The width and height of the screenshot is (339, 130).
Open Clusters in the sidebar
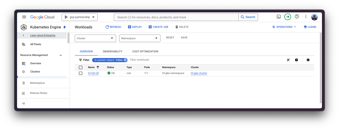[x=35, y=72]
